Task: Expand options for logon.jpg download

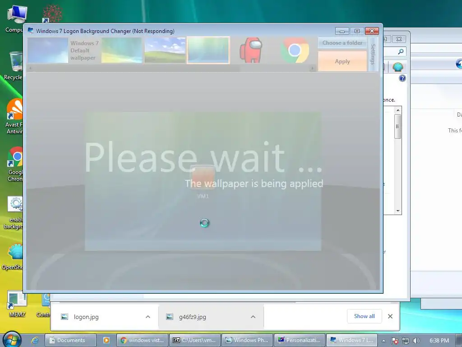Action: 148,317
